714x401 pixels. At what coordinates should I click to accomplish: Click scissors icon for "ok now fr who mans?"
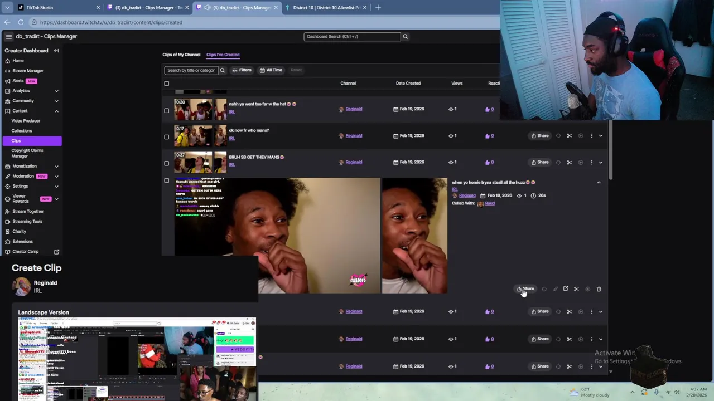coord(569,136)
